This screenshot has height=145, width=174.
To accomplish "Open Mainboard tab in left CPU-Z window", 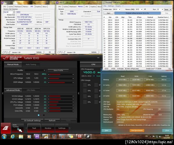I will (18, 7).
